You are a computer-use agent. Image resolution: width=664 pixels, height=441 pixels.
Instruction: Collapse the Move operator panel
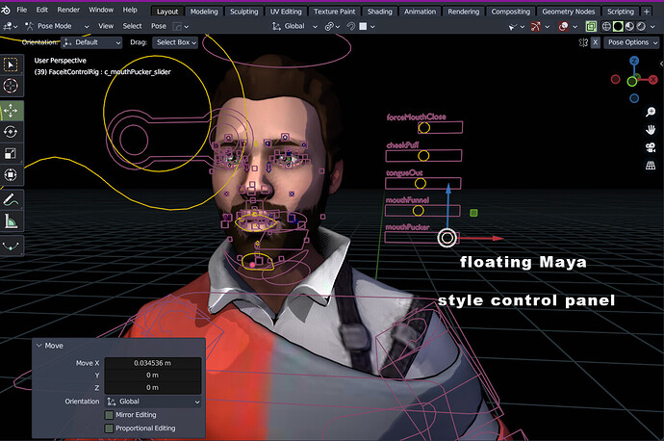coord(39,346)
